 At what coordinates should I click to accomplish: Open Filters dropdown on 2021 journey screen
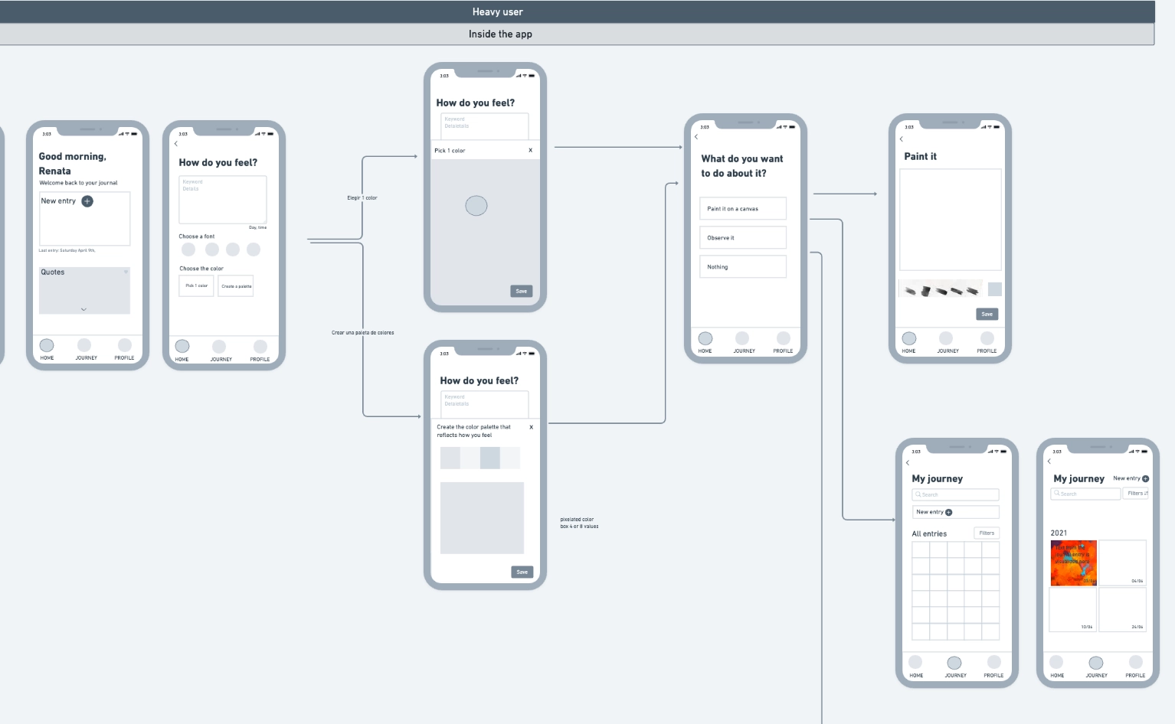1137,494
